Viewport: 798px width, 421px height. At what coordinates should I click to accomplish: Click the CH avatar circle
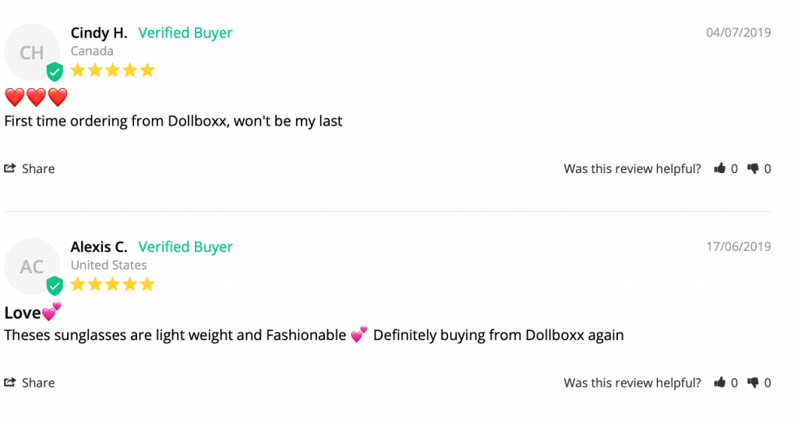(32, 52)
